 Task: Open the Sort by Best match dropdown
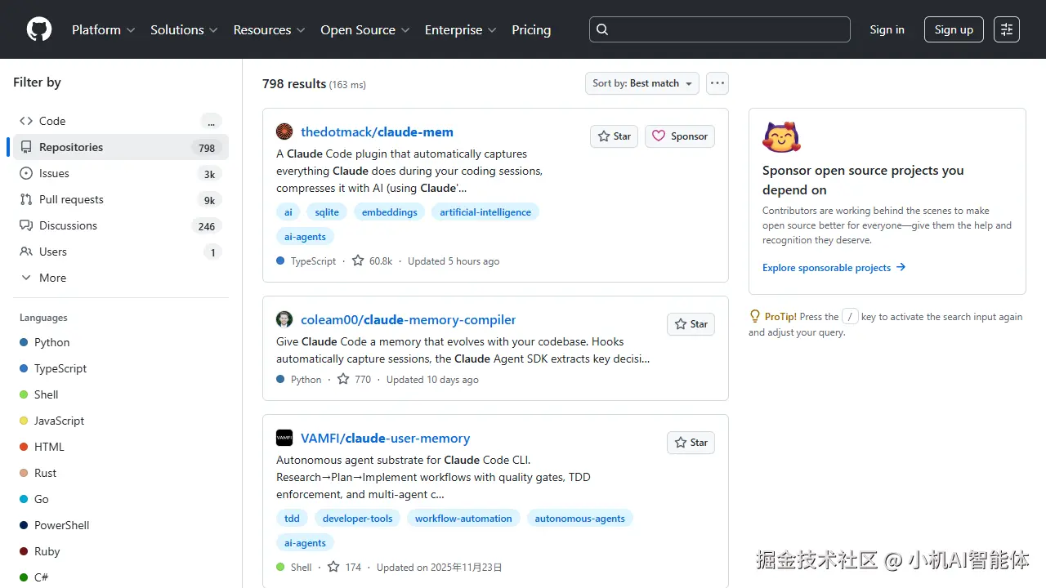642,83
